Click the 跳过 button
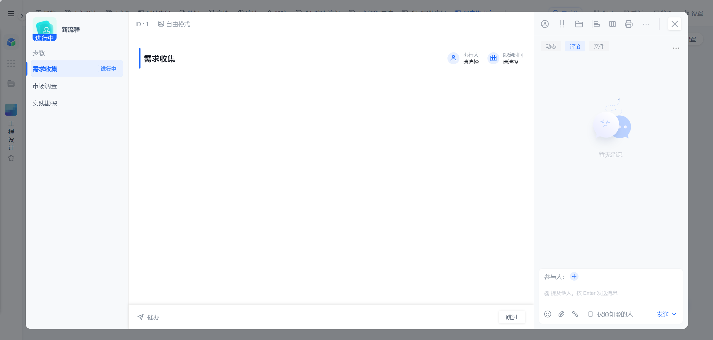The image size is (713, 340). (x=512, y=317)
